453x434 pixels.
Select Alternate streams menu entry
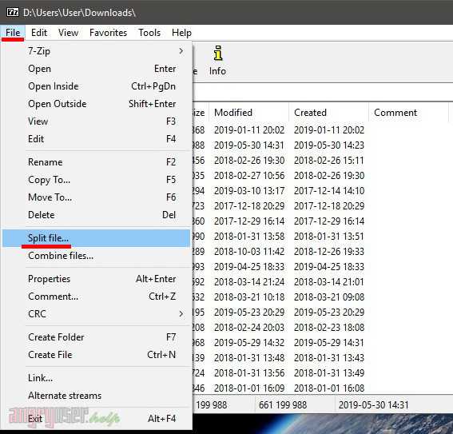(97, 396)
